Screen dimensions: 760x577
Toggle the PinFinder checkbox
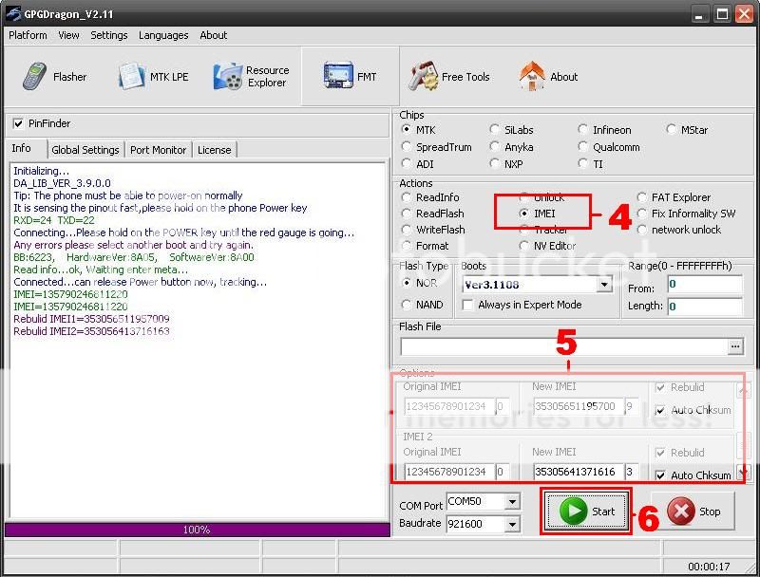(x=18, y=123)
